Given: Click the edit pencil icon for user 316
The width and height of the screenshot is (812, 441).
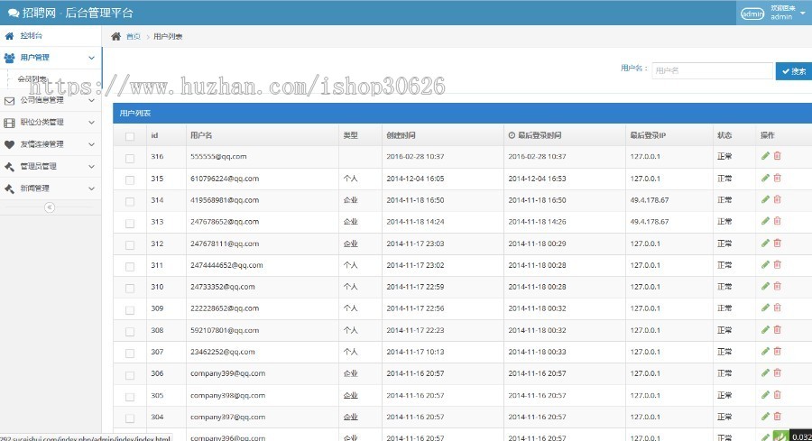Looking at the screenshot, I should point(765,156).
